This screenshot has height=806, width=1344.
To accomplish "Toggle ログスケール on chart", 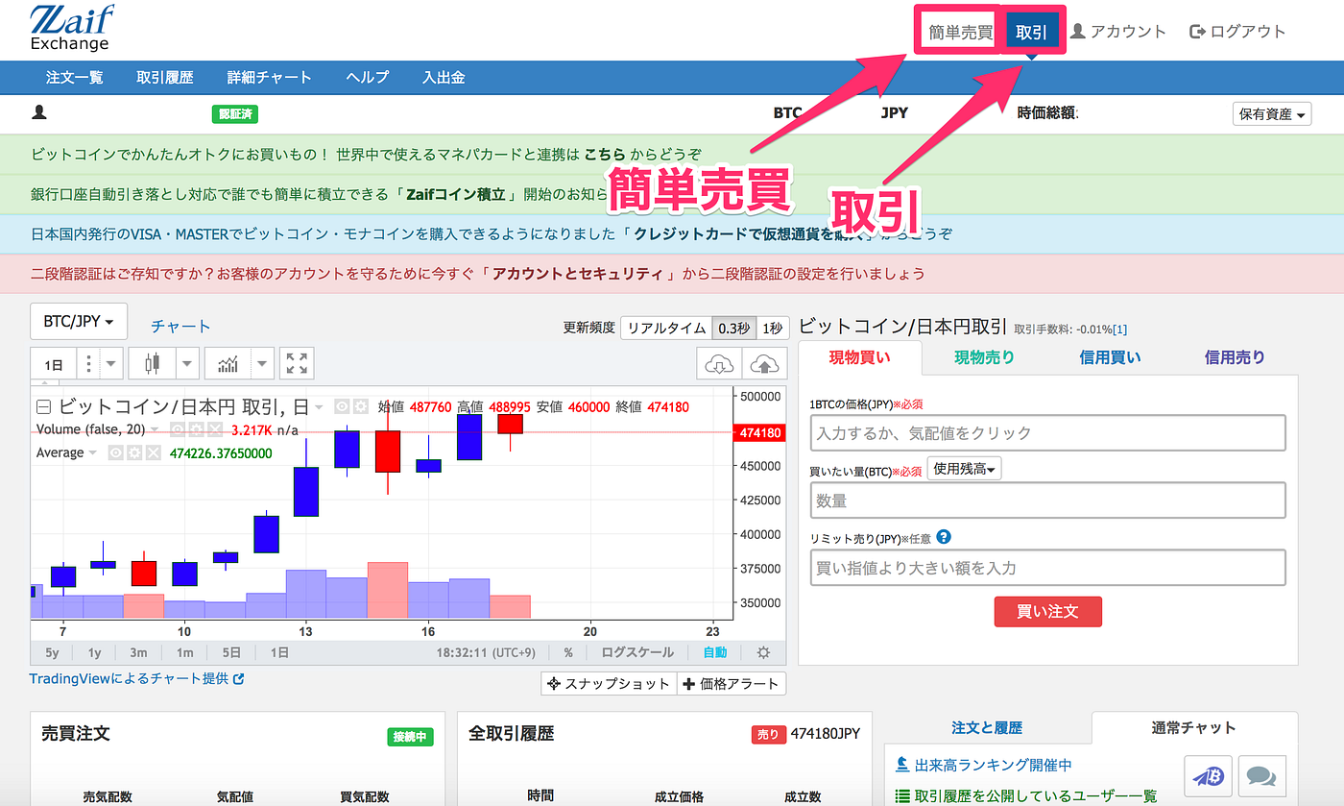I will click(637, 652).
